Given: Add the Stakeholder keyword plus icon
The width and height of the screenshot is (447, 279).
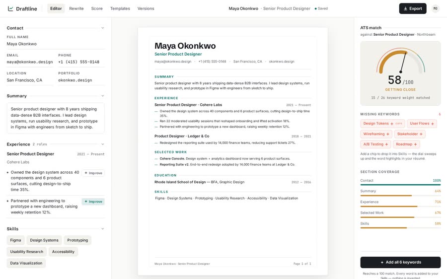Looking at the screenshot, I should coord(421,134).
